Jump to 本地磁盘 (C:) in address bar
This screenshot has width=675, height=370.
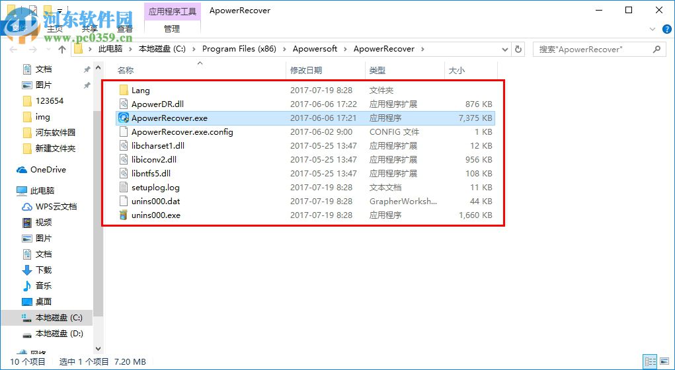coord(162,49)
